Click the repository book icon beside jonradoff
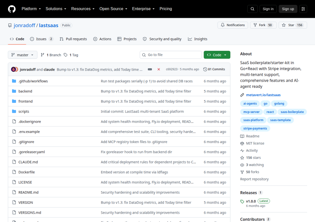This screenshot has height=222, width=315. 10,25
